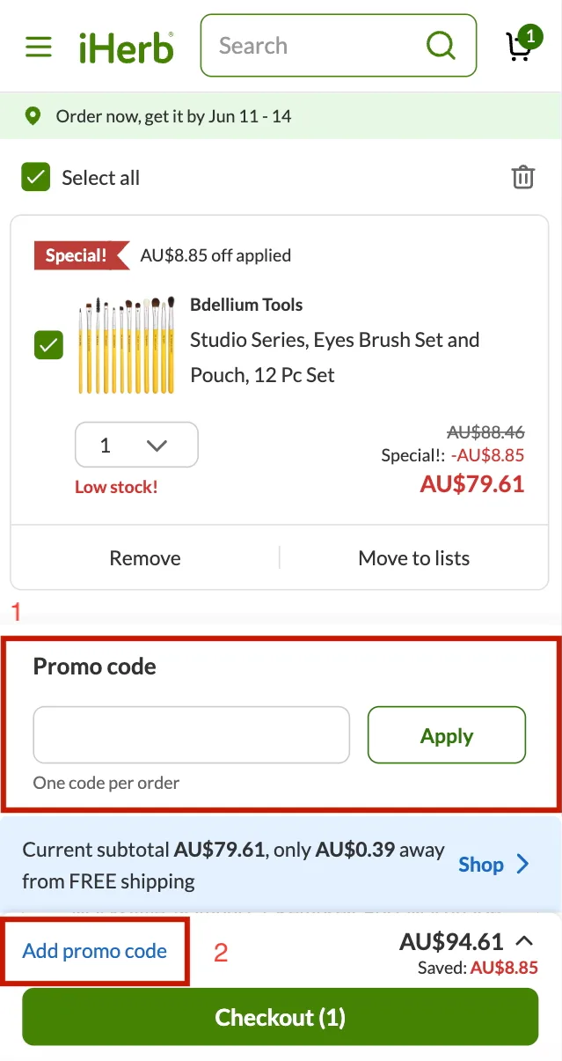The image size is (562, 1061).
Task: Click the Add promo code link
Action: click(x=95, y=951)
